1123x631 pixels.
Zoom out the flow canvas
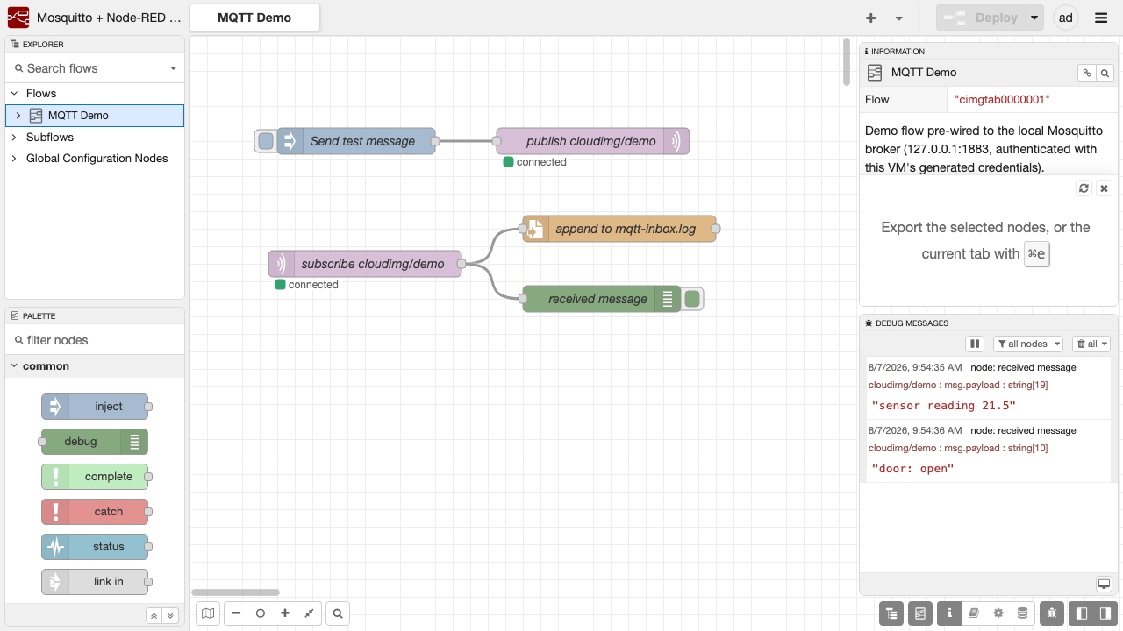(x=236, y=613)
